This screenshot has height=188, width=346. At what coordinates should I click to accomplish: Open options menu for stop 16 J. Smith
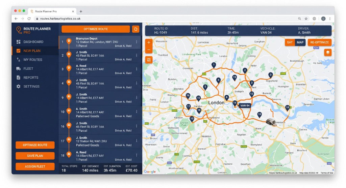[137, 126]
